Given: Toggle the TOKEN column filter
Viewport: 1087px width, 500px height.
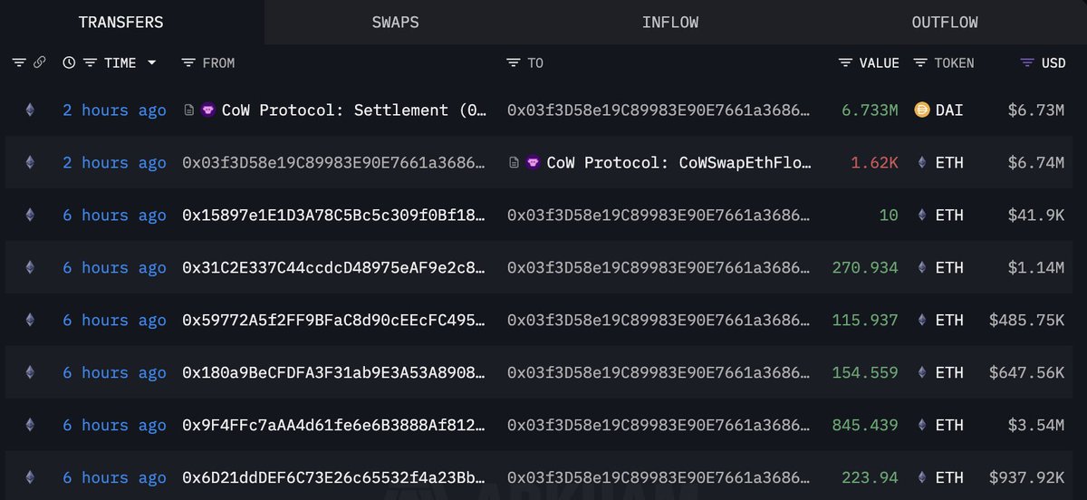Looking at the screenshot, I should (920, 63).
